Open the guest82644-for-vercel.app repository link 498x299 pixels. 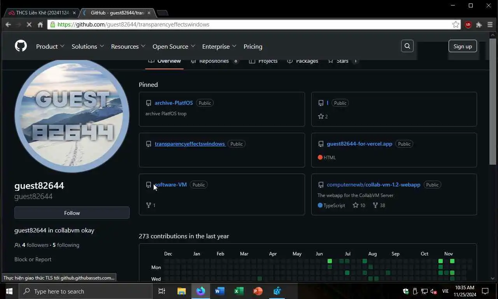[x=359, y=144]
